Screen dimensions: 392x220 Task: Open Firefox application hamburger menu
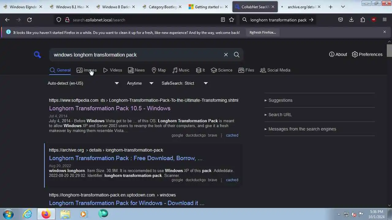click(385, 20)
